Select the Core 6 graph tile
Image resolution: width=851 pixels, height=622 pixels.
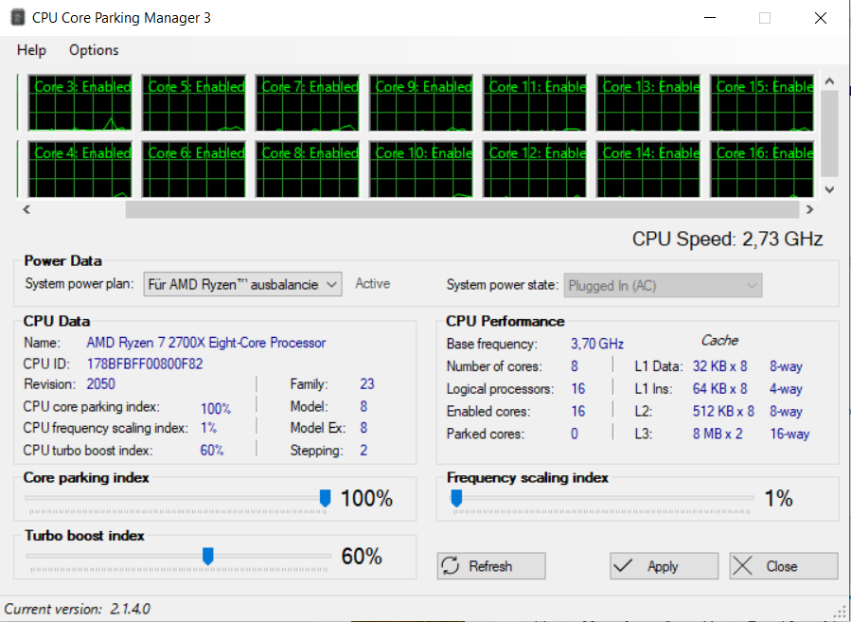pyautogui.click(x=194, y=169)
